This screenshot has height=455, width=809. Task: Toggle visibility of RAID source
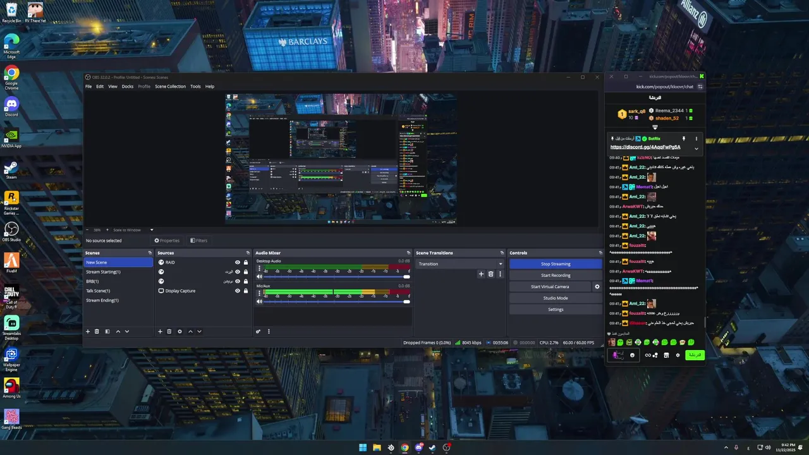(238, 262)
